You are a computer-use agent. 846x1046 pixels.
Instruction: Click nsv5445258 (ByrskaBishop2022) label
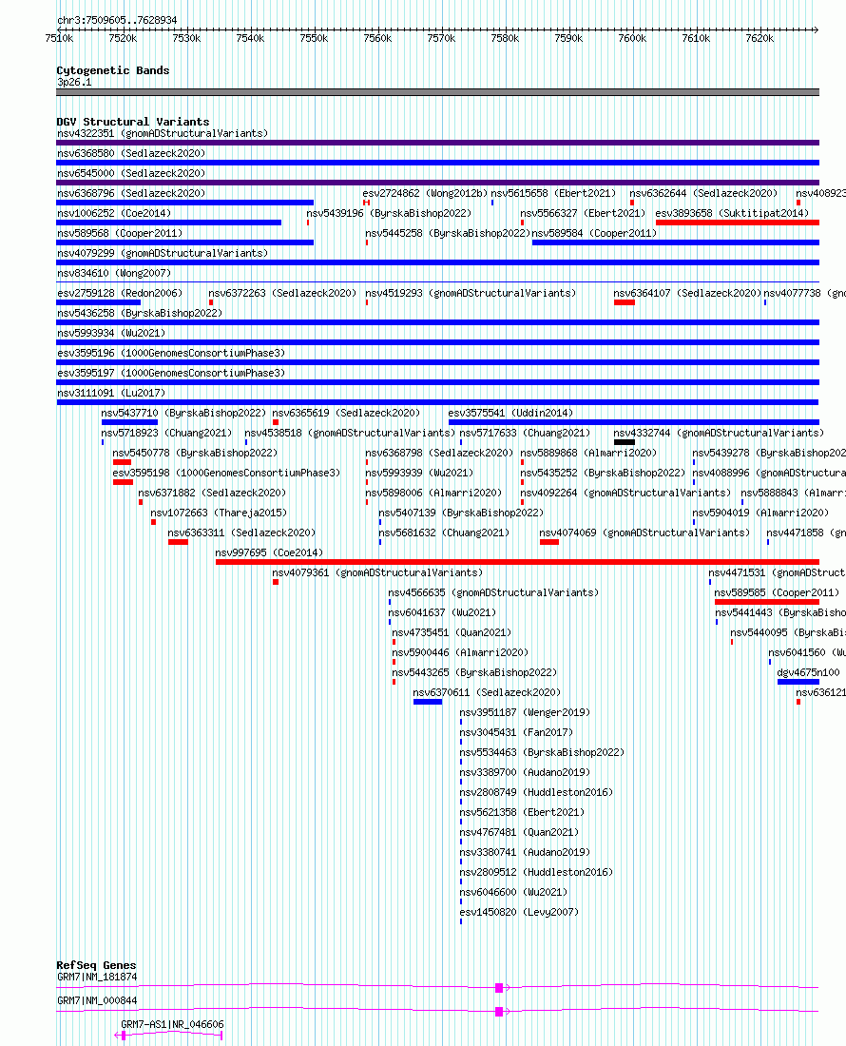tap(448, 234)
